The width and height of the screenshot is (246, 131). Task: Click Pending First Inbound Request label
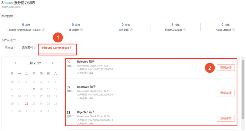24,30
